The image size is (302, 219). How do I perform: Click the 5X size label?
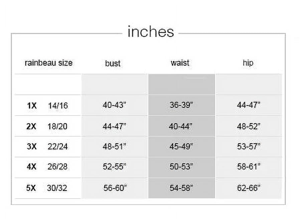click(x=31, y=188)
